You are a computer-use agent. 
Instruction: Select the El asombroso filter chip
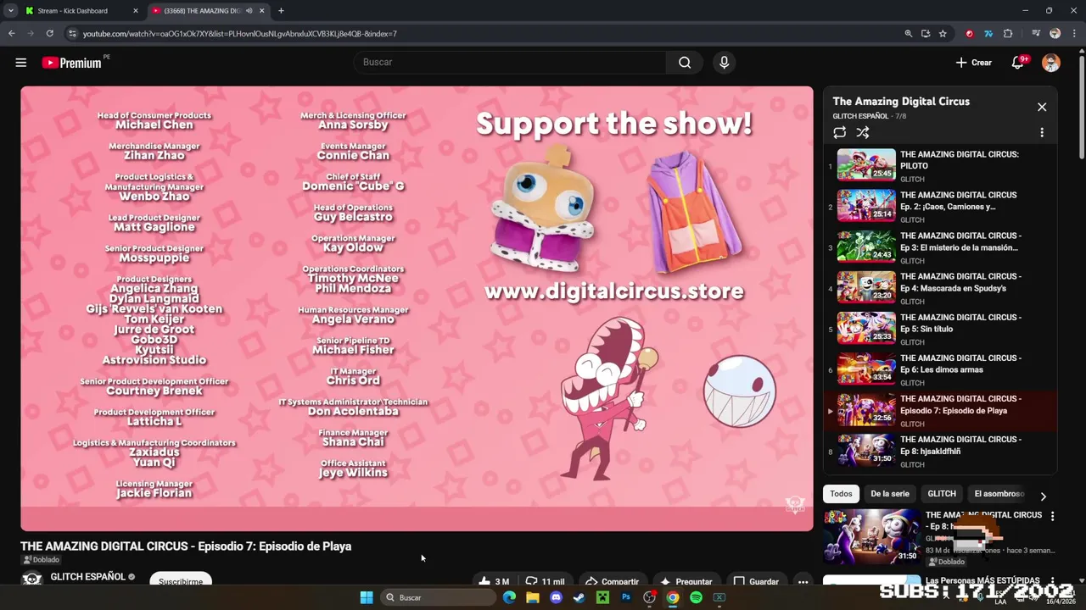[x=999, y=494]
